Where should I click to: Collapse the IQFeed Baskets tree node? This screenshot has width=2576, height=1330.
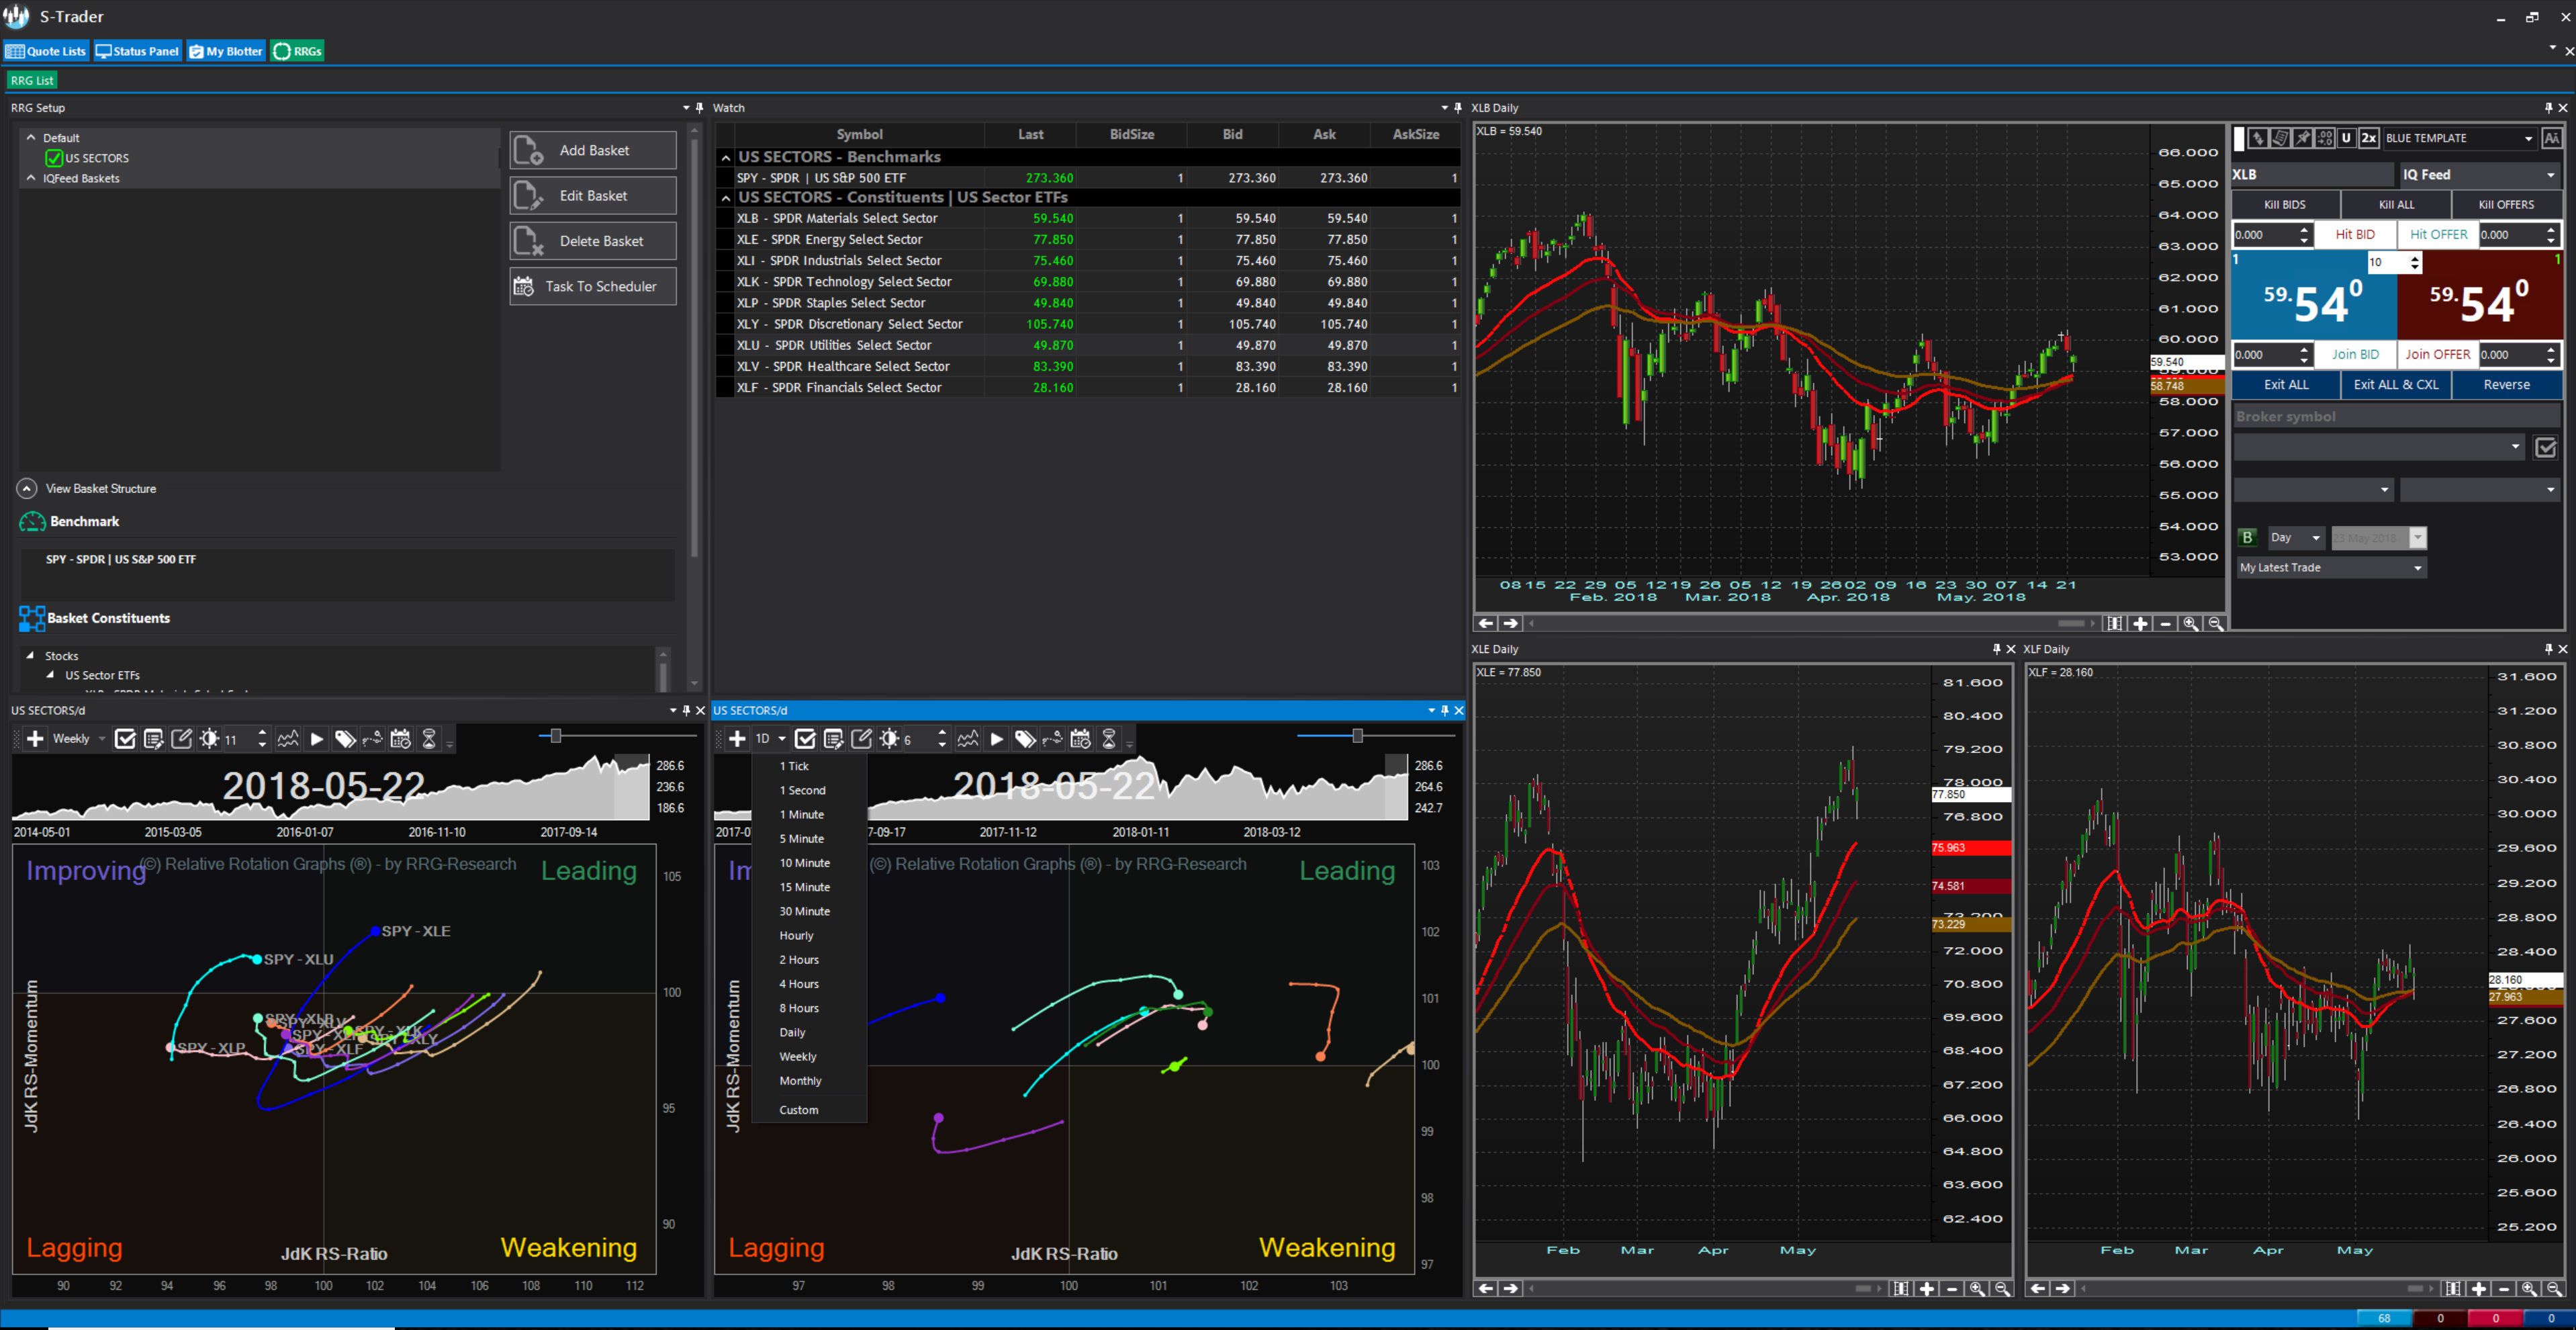click(x=31, y=178)
